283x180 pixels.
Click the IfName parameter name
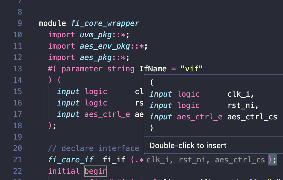[x=153, y=69]
